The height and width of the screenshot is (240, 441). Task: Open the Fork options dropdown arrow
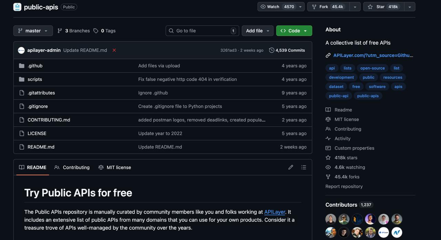[x=355, y=7]
